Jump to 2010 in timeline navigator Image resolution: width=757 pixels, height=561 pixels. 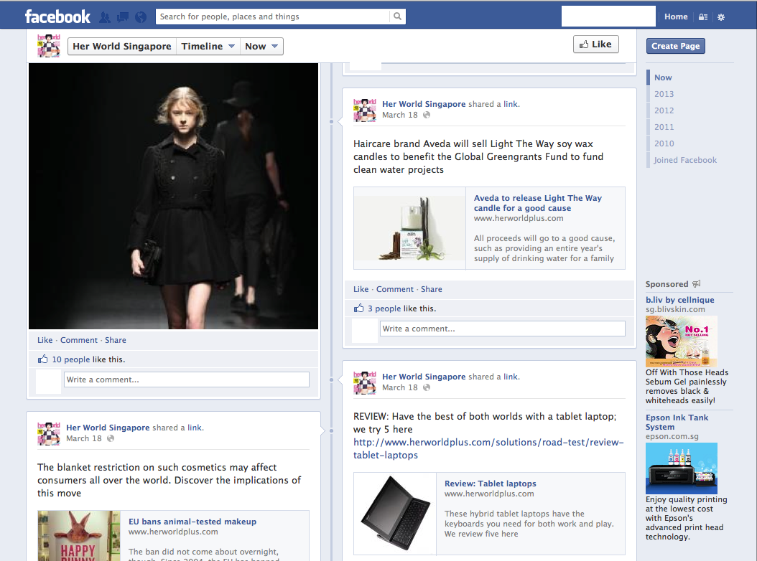click(x=664, y=143)
